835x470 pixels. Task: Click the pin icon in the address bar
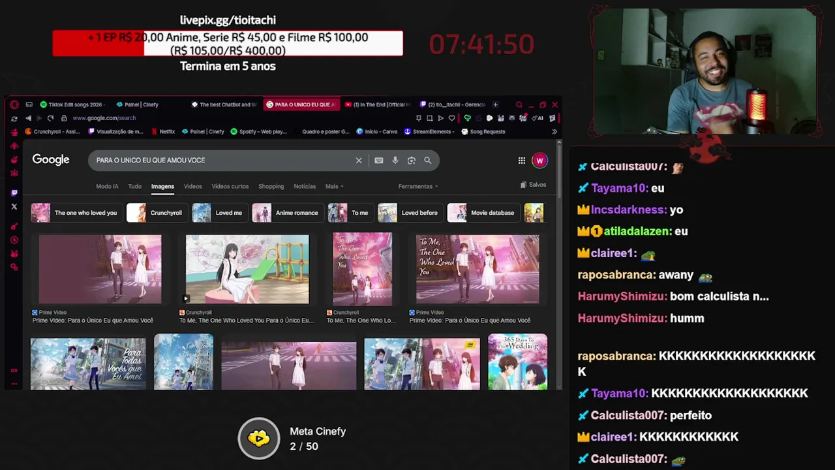click(x=419, y=118)
